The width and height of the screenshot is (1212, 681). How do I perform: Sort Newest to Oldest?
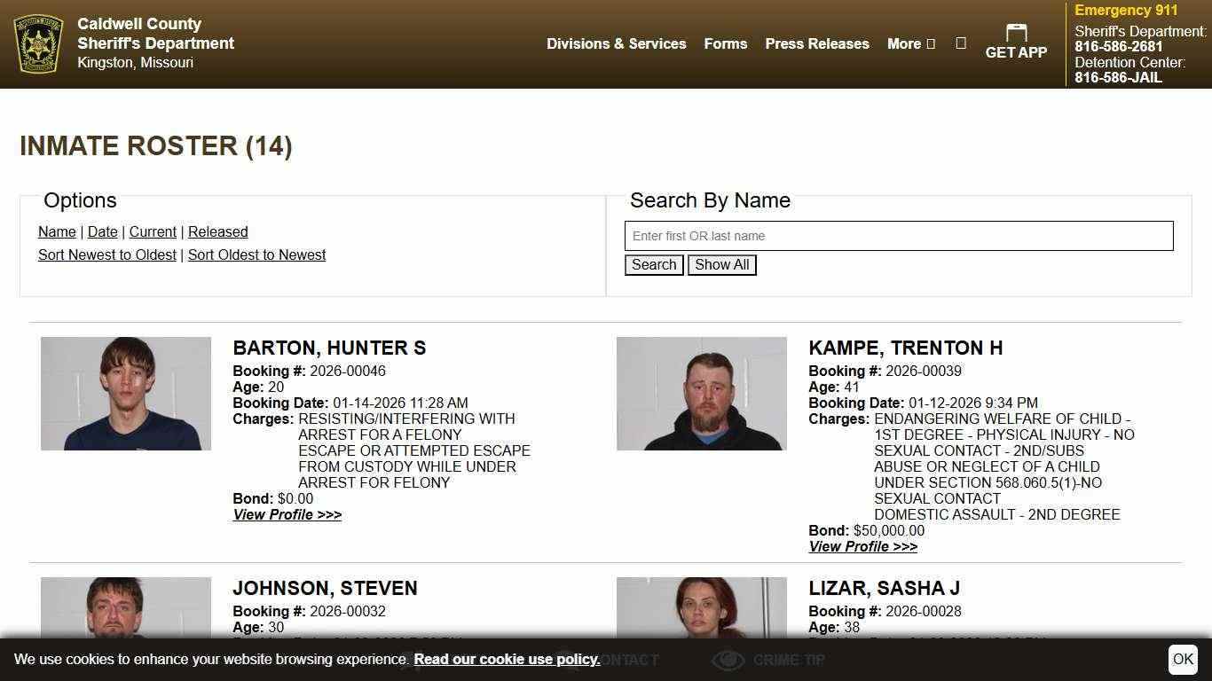[x=106, y=254]
